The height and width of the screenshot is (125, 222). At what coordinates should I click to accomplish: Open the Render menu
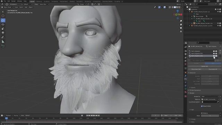[x=14, y=1]
